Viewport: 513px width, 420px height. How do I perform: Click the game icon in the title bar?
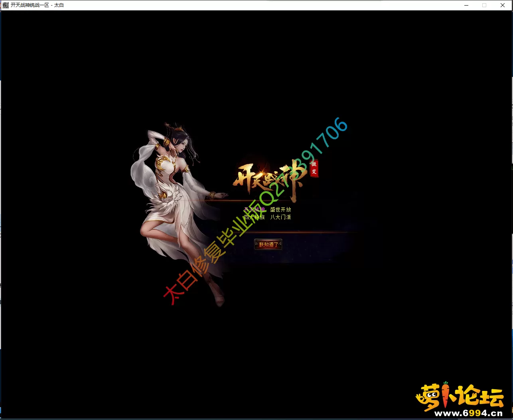point(5,5)
